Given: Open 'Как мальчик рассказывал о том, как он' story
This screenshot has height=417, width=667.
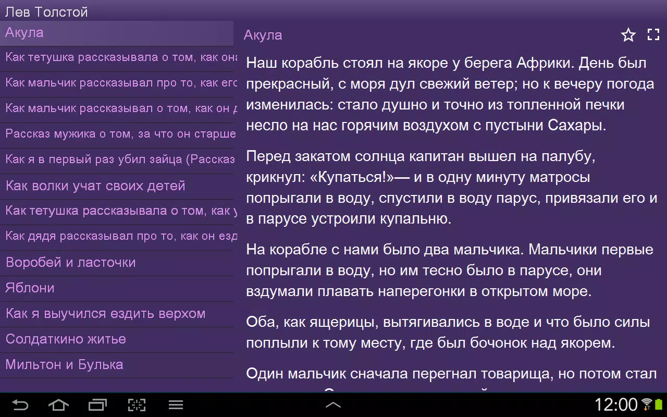Looking at the screenshot, I should 117,109.
